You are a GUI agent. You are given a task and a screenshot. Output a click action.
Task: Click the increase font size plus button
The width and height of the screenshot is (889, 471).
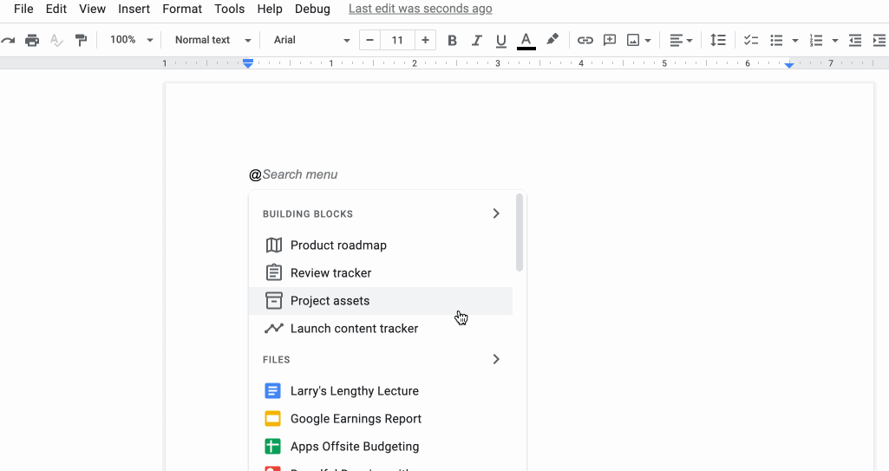(425, 40)
